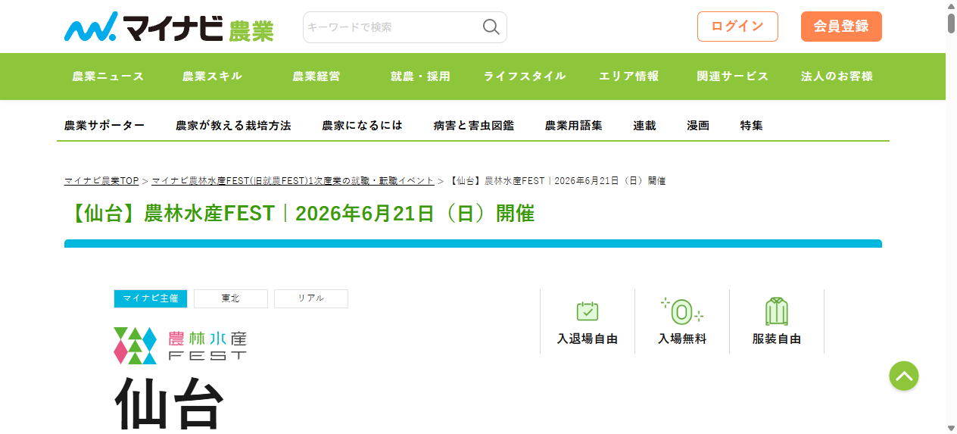Select the マイナビ主催 tag
Image resolution: width=957 pixels, height=434 pixels.
pos(151,298)
